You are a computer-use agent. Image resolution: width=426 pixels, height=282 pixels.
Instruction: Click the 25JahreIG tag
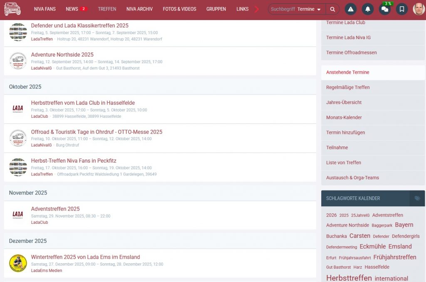tap(360, 215)
